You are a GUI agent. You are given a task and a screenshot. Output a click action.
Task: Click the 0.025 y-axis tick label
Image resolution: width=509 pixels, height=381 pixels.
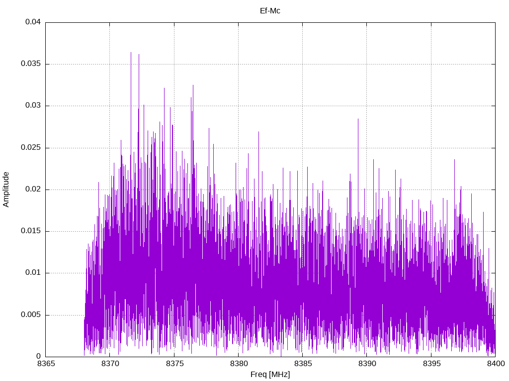31,148
